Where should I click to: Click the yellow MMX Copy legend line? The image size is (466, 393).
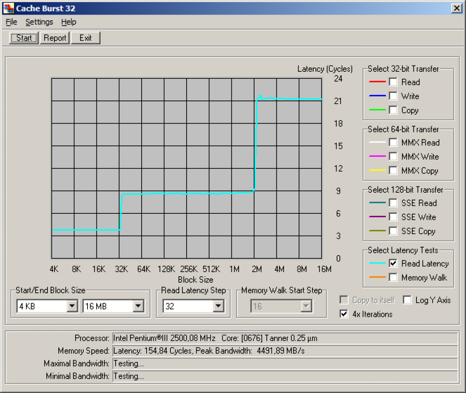[377, 170]
